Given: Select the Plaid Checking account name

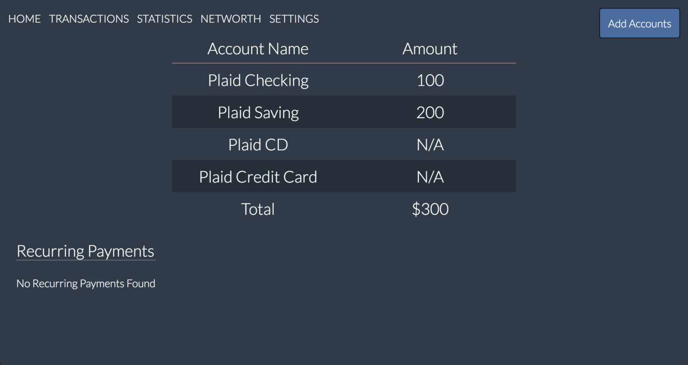Looking at the screenshot, I should coord(258,80).
